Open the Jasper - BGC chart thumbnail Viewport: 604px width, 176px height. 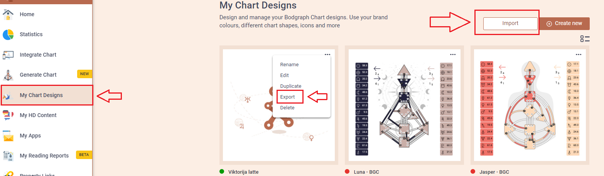(x=530, y=105)
